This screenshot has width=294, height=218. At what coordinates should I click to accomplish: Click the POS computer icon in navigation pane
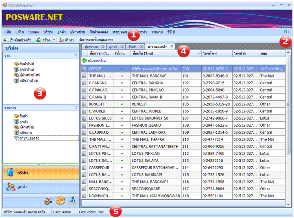(72, 200)
